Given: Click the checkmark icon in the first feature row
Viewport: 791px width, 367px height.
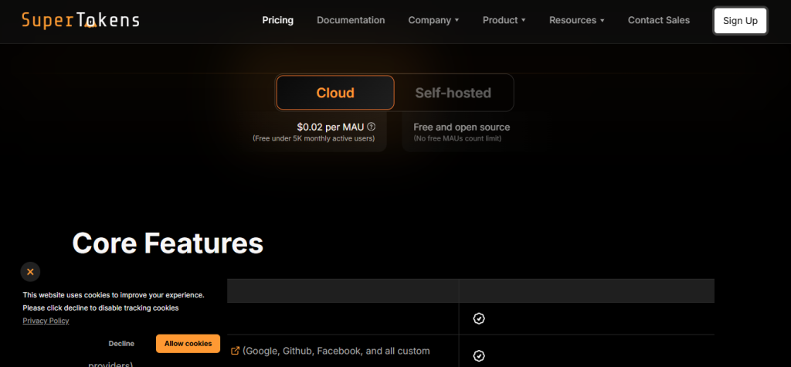Looking at the screenshot, I should [x=479, y=318].
